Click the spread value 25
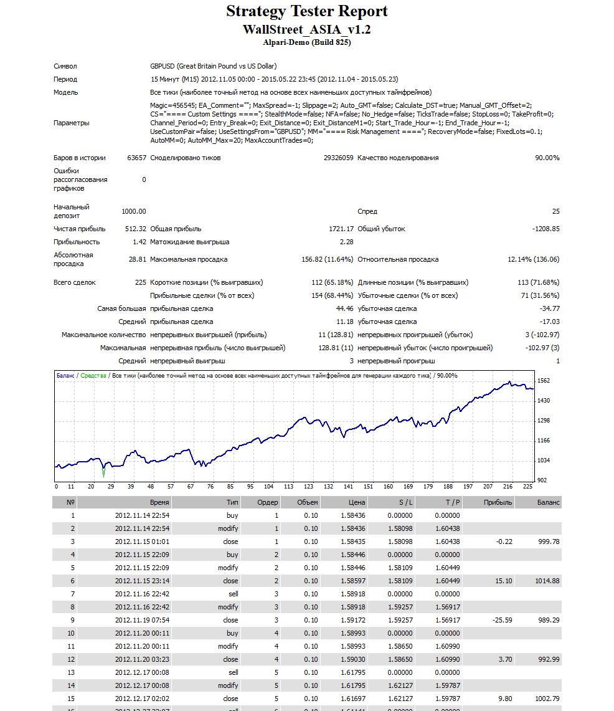The width and height of the screenshot is (614, 711). coord(556,211)
